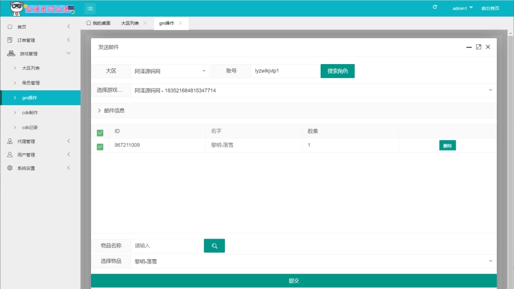
Task: Minimize the 发送邮件 dialog
Action: 469,47
